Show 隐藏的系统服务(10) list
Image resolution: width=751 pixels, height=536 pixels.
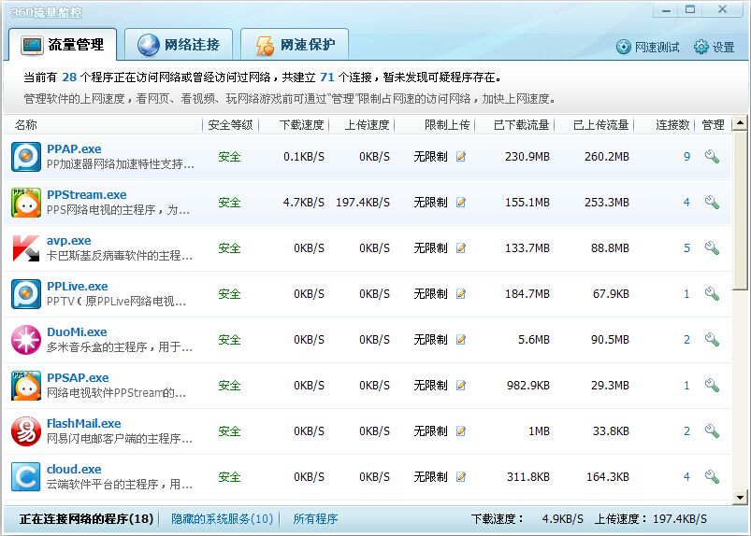222,519
